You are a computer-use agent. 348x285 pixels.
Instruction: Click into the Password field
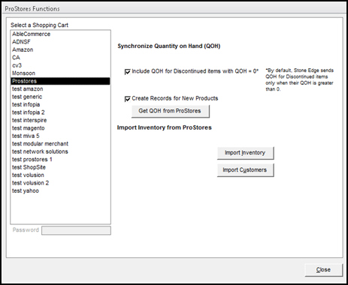pyautogui.click(x=76, y=230)
